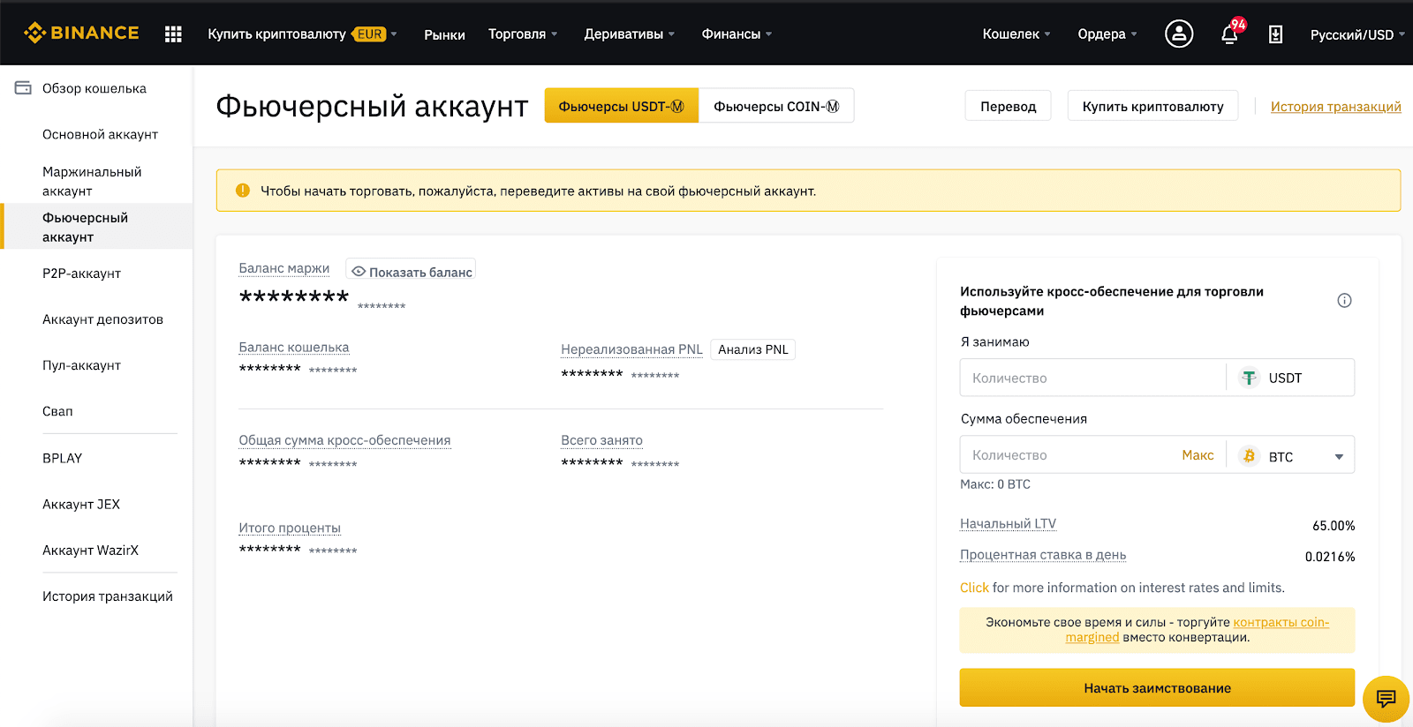The height and width of the screenshot is (727, 1413).
Task: Open Рынки in top navigation
Action: [444, 34]
